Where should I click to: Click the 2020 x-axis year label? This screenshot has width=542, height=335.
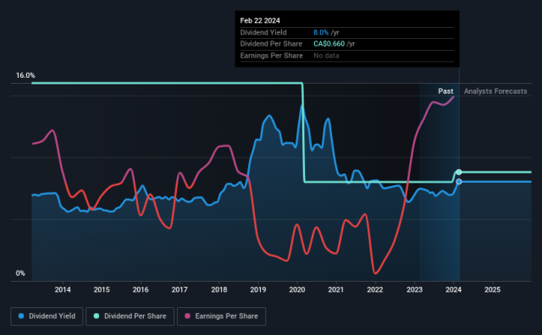(297, 289)
